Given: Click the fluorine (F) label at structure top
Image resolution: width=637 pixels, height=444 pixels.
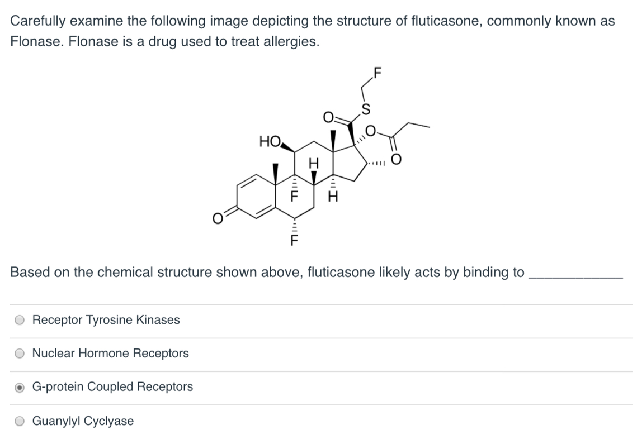Looking at the screenshot, I should pos(376,71).
